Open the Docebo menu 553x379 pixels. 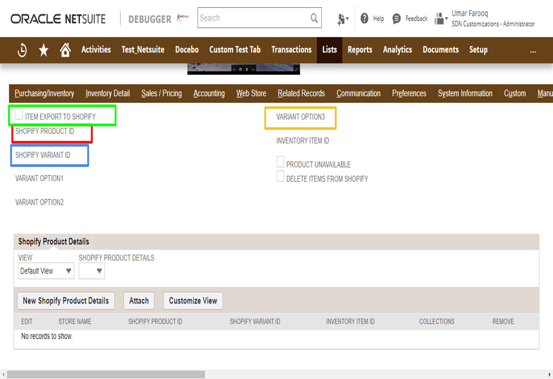[x=187, y=50]
